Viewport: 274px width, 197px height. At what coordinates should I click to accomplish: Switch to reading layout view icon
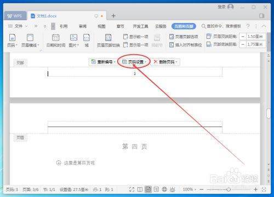pos(140,189)
